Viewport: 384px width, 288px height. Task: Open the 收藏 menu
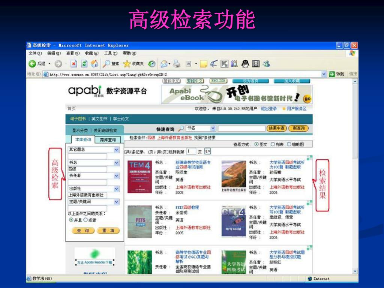point(91,53)
